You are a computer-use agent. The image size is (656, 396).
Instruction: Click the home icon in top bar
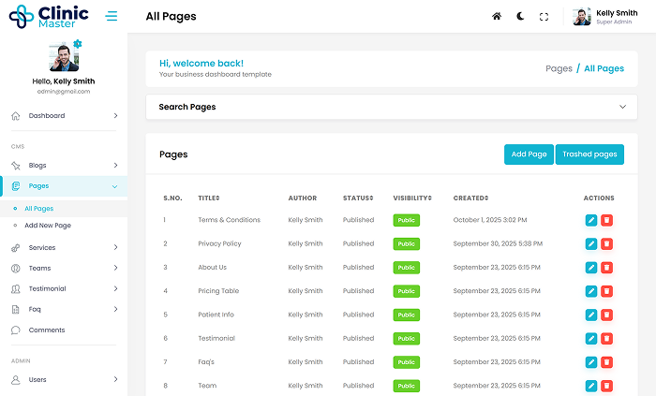497,17
